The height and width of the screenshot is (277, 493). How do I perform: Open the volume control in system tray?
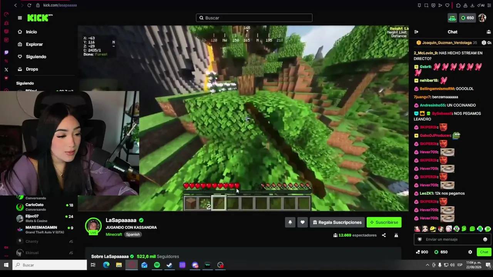point(453,265)
